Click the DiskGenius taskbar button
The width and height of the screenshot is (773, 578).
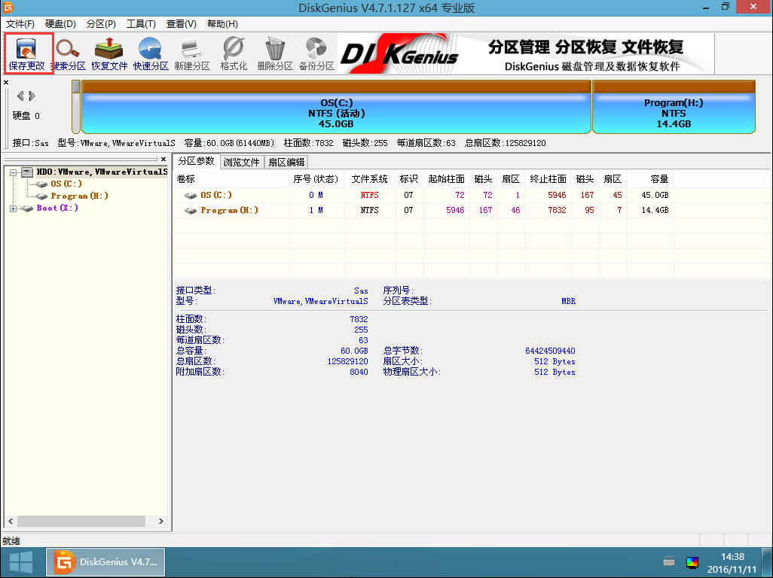105,562
